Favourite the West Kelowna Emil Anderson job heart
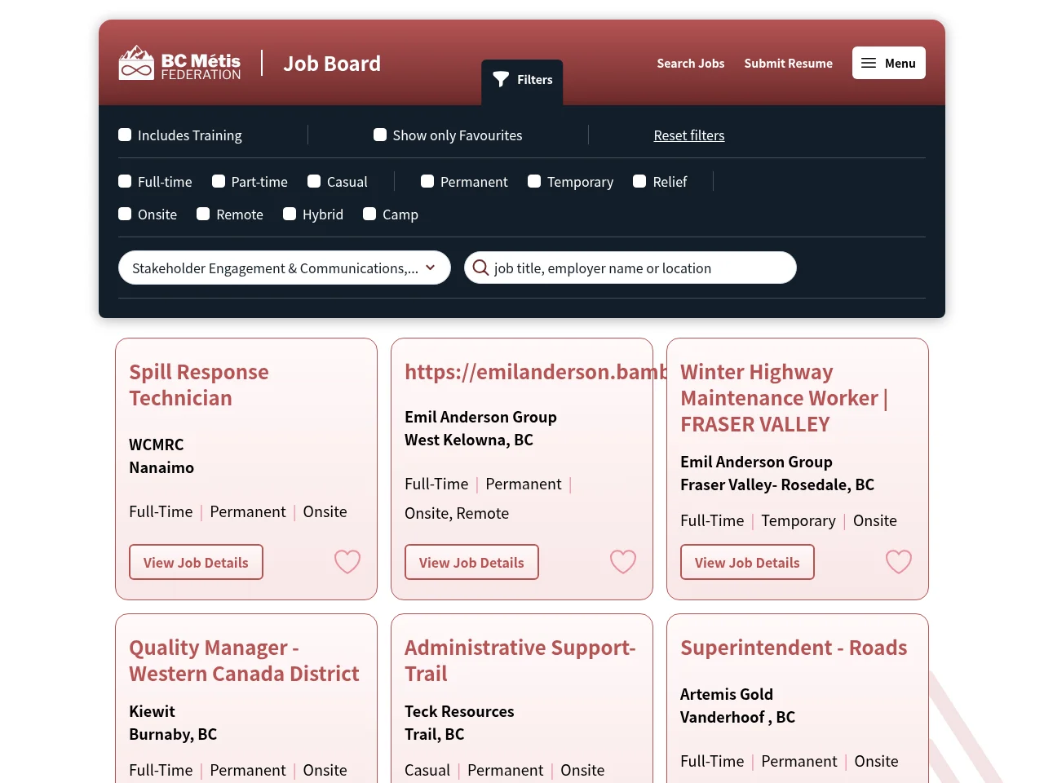Image resolution: width=1044 pixels, height=783 pixels. pos(623,561)
